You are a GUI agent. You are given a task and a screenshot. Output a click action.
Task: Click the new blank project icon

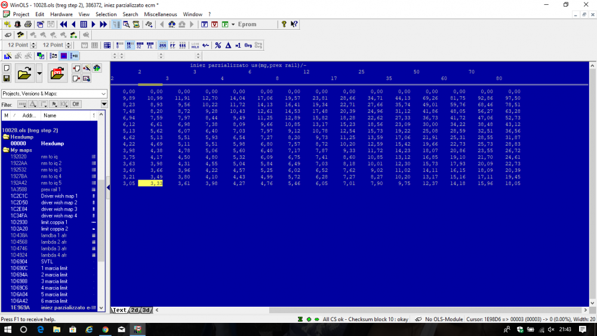7,68
